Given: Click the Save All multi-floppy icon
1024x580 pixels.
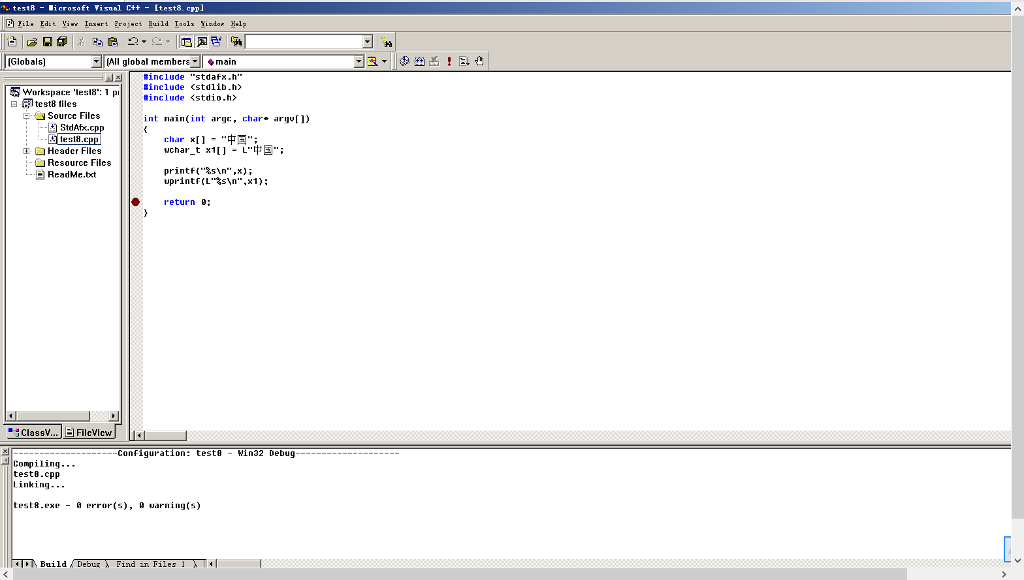Looking at the screenshot, I should [62, 42].
